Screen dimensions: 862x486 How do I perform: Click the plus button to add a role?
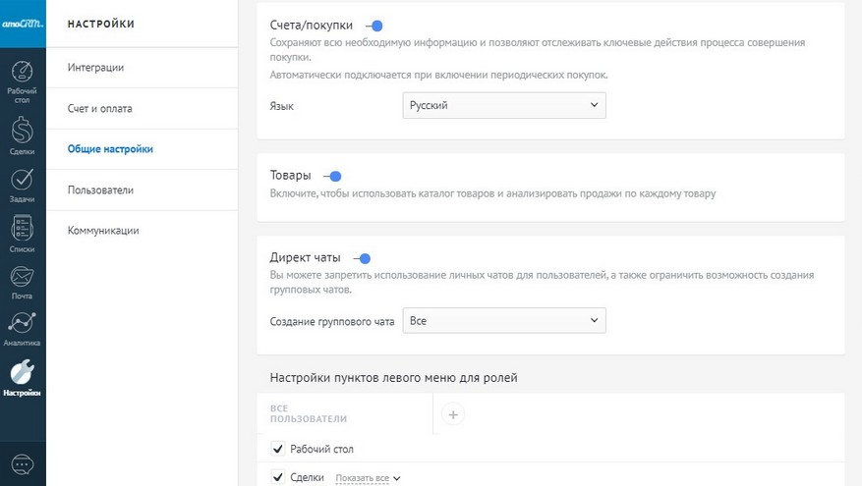[453, 415]
